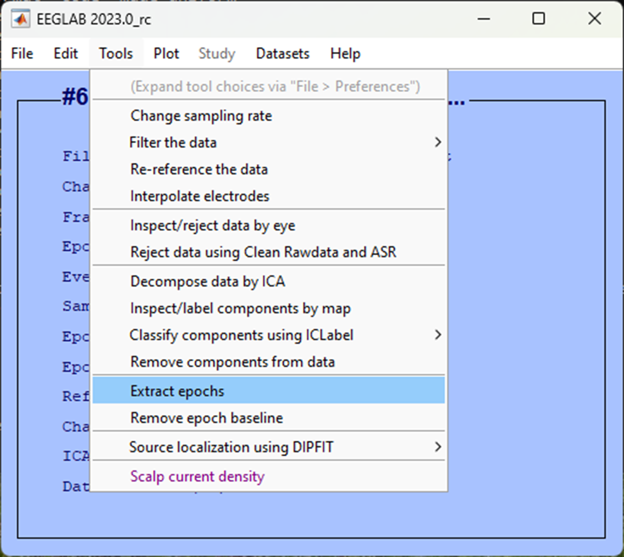
Task: Choose Remove components from data
Action: pyautogui.click(x=232, y=362)
